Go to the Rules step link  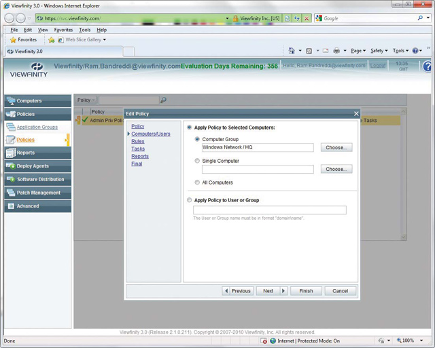137,141
